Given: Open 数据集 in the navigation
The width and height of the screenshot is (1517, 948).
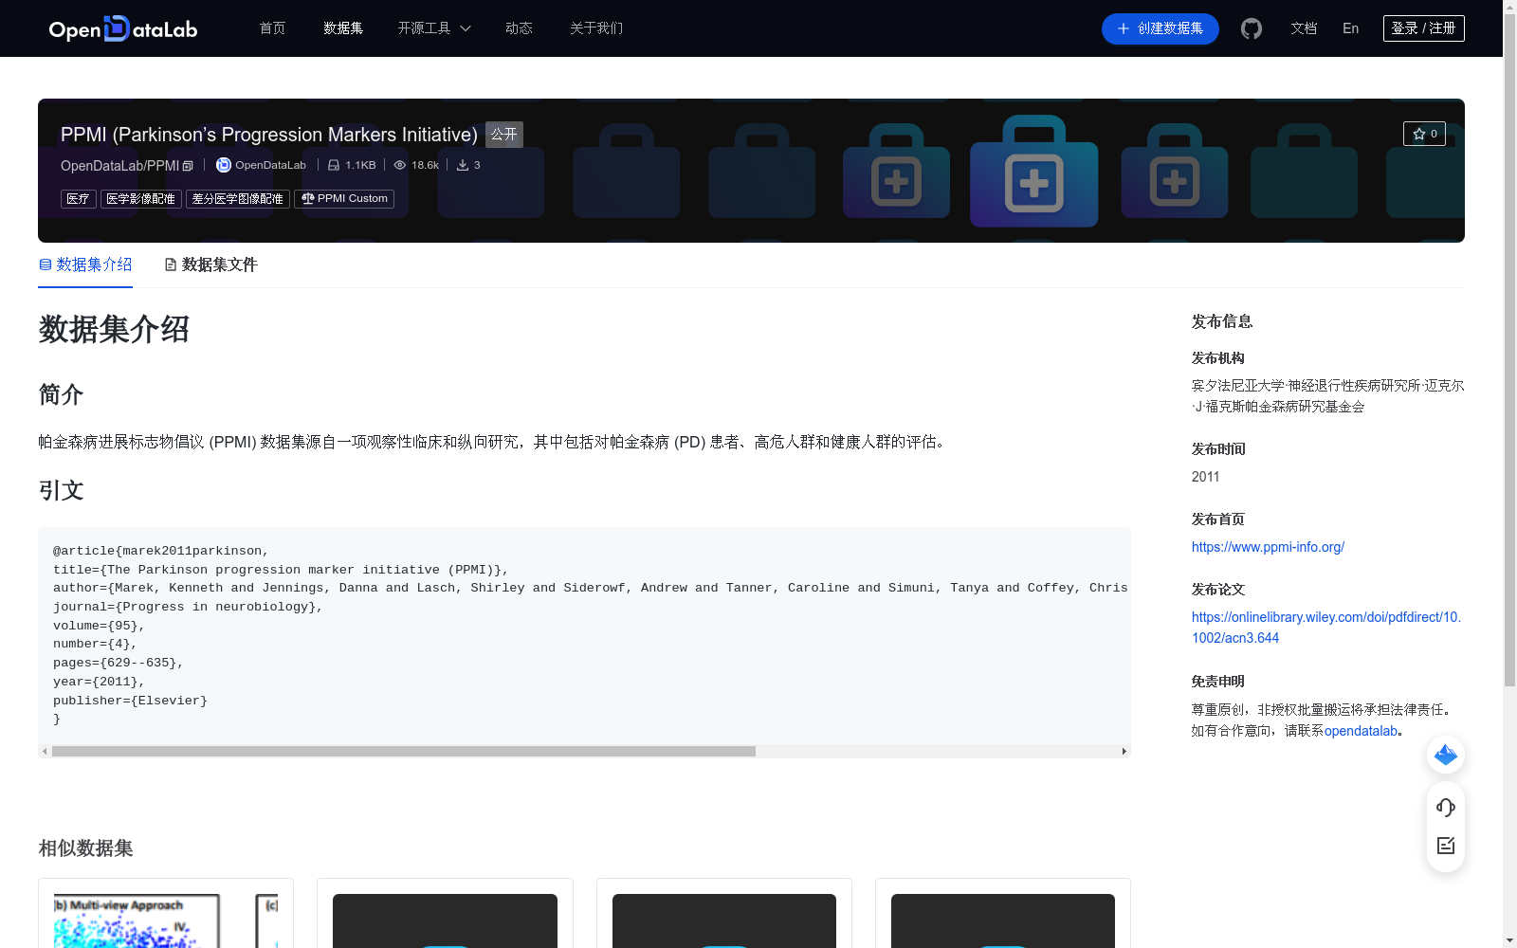Looking at the screenshot, I should point(343,28).
